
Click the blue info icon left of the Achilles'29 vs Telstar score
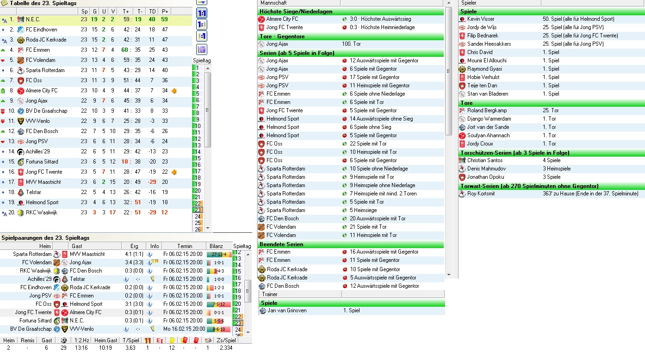tap(126, 279)
